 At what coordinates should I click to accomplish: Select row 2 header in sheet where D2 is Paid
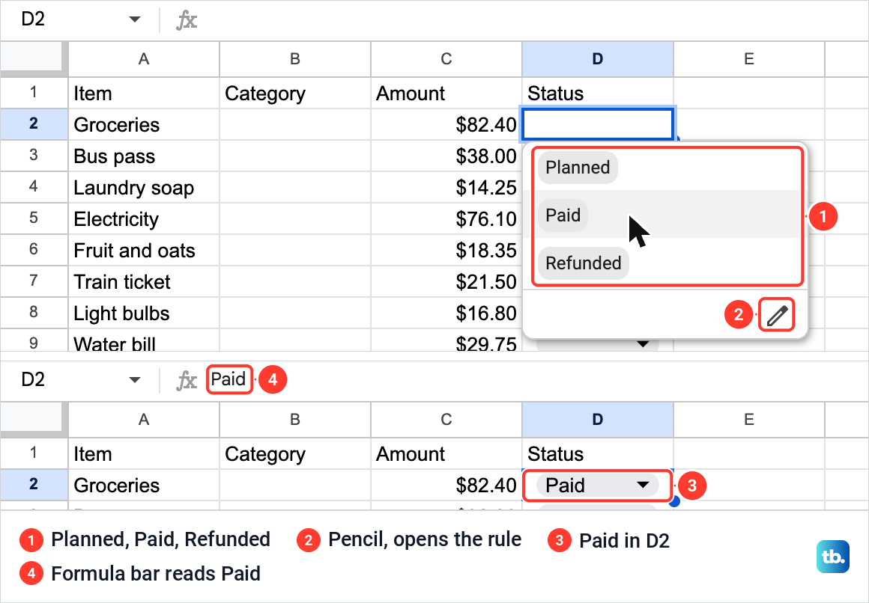pyautogui.click(x=33, y=485)
